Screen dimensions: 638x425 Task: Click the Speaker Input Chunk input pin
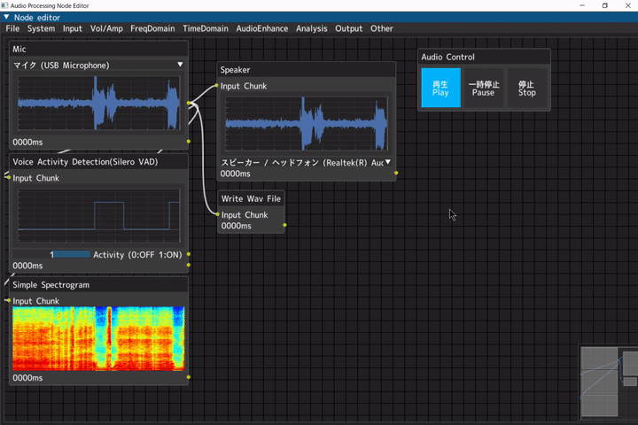217,85
